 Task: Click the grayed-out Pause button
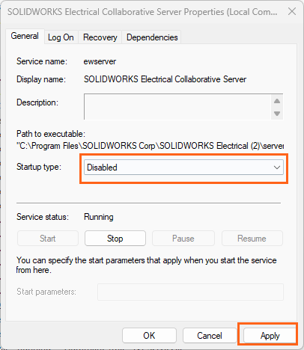tap(183, 239)
